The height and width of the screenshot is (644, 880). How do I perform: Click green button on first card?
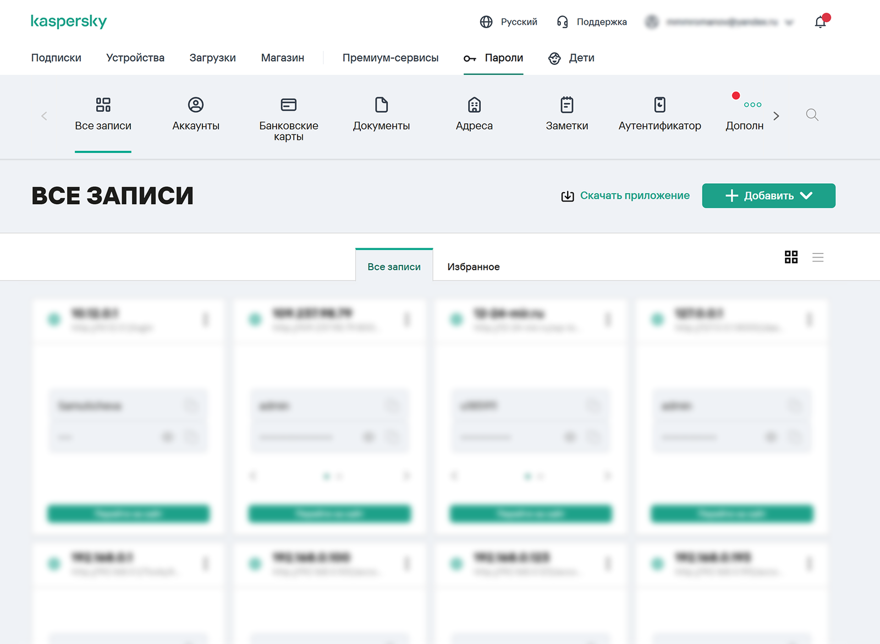tap(128, 514)
